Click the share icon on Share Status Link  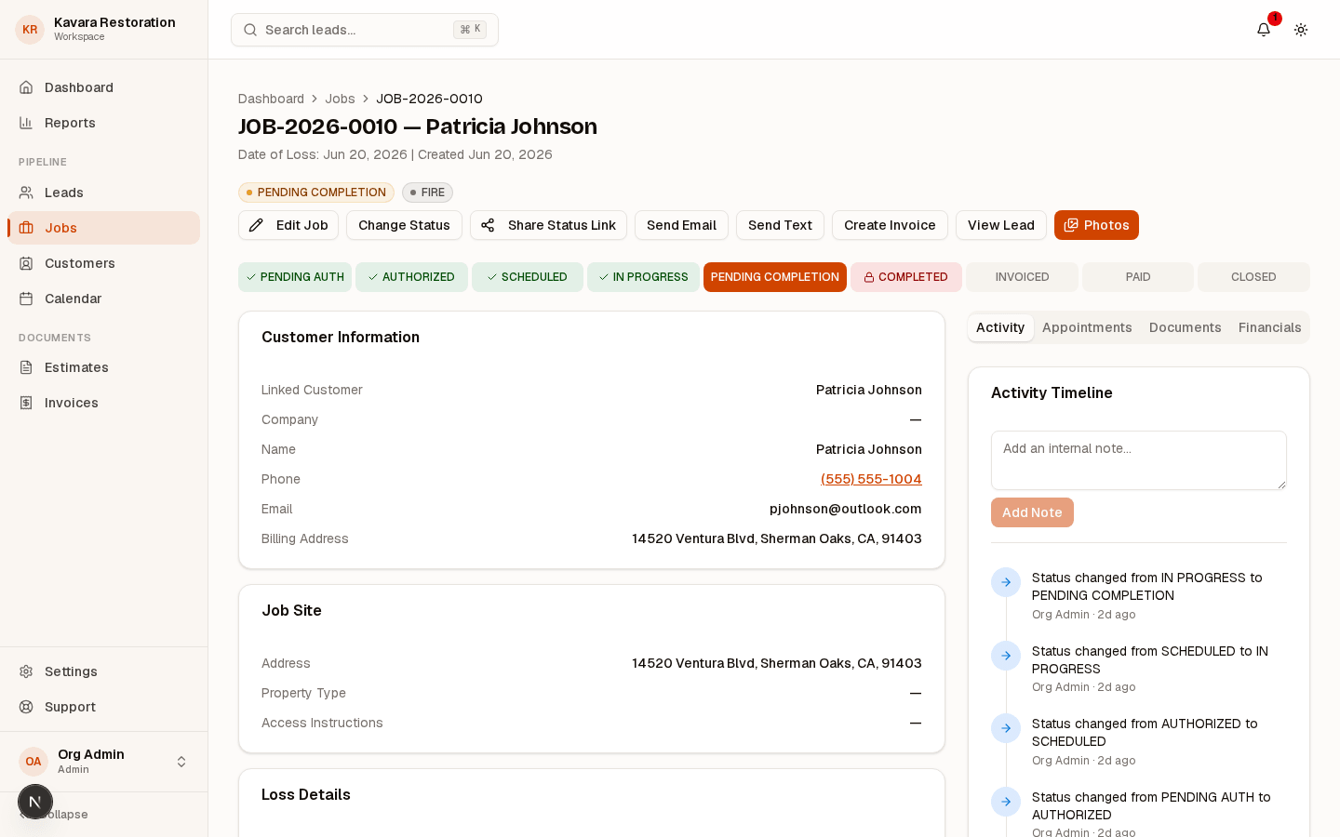coord(488,225)
